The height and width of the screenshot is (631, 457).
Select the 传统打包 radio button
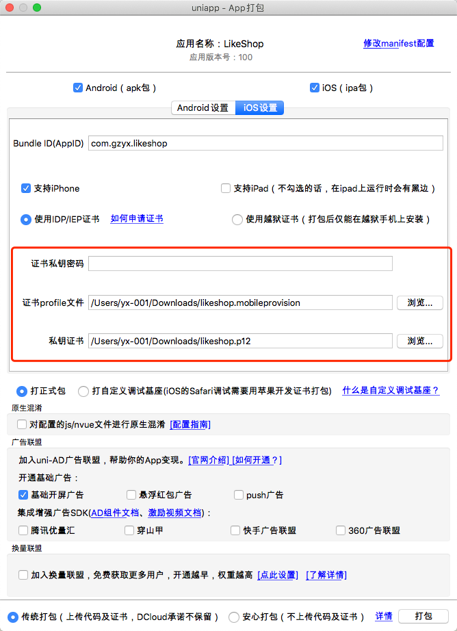coord(13,617)
